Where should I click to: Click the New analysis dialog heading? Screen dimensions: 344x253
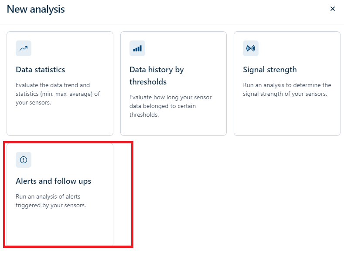[x=36, y=9]
